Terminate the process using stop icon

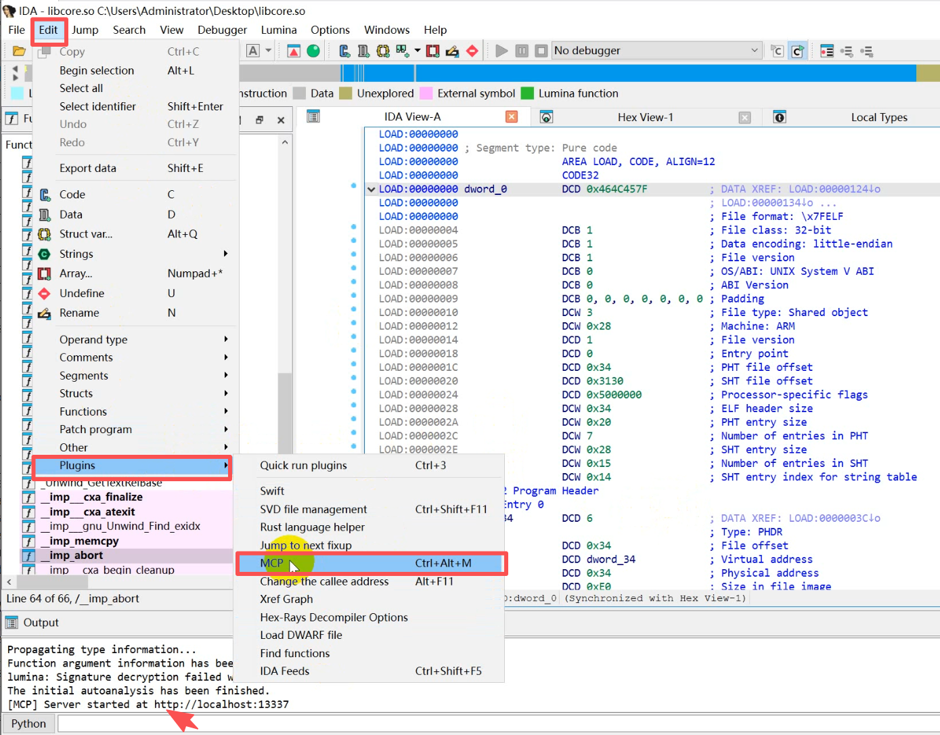pyautogui.click(x=541, y=51)
